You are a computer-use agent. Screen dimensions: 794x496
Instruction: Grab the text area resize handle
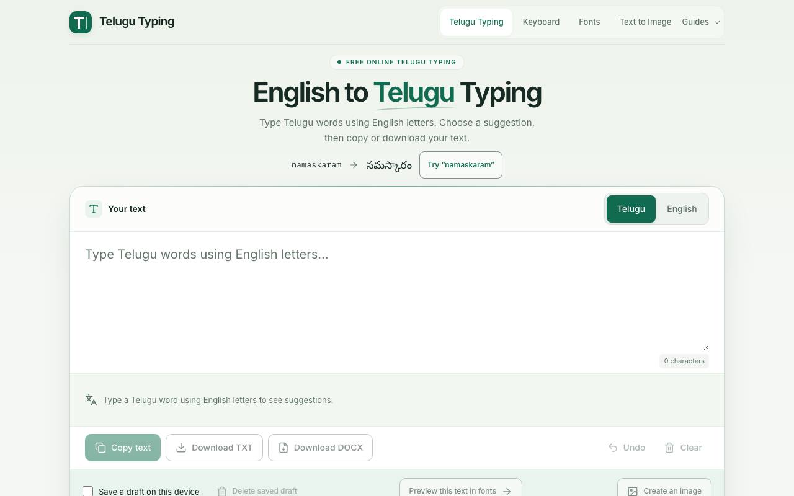(x=705, y=347)
